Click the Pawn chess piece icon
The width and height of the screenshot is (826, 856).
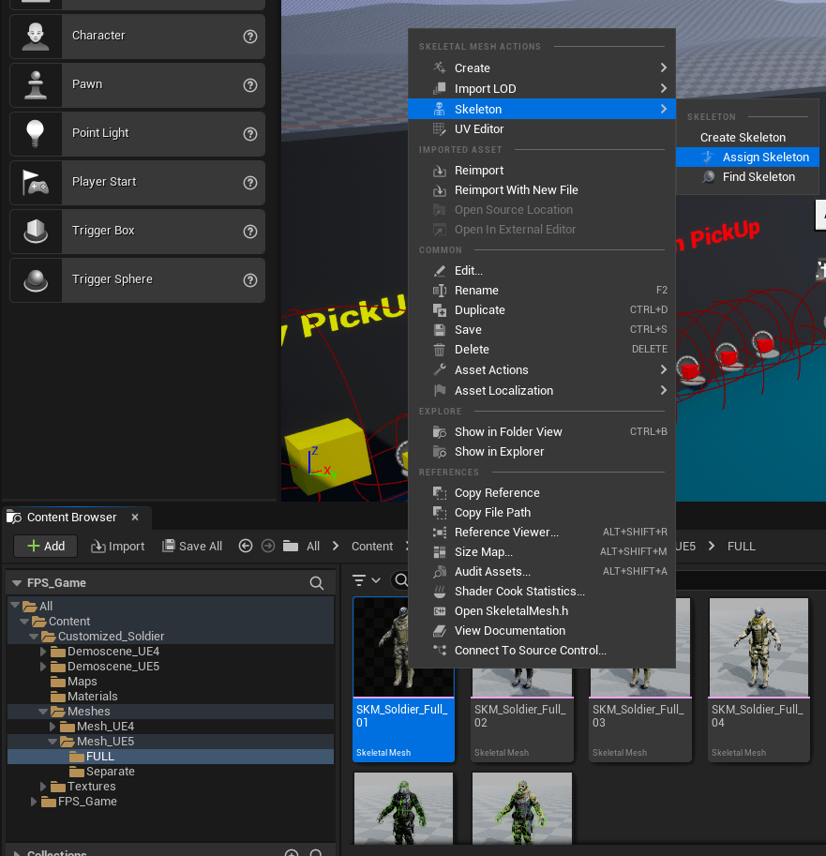pos(36,84)
